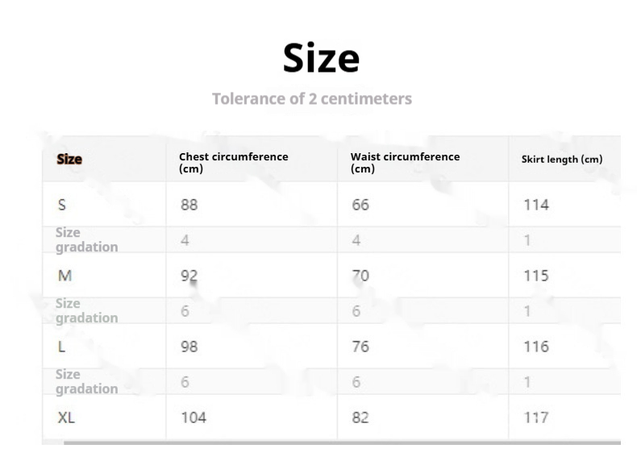Screen dimensions: 637x461
Task: Click the large Size page heading
Action: coord(321,59)
